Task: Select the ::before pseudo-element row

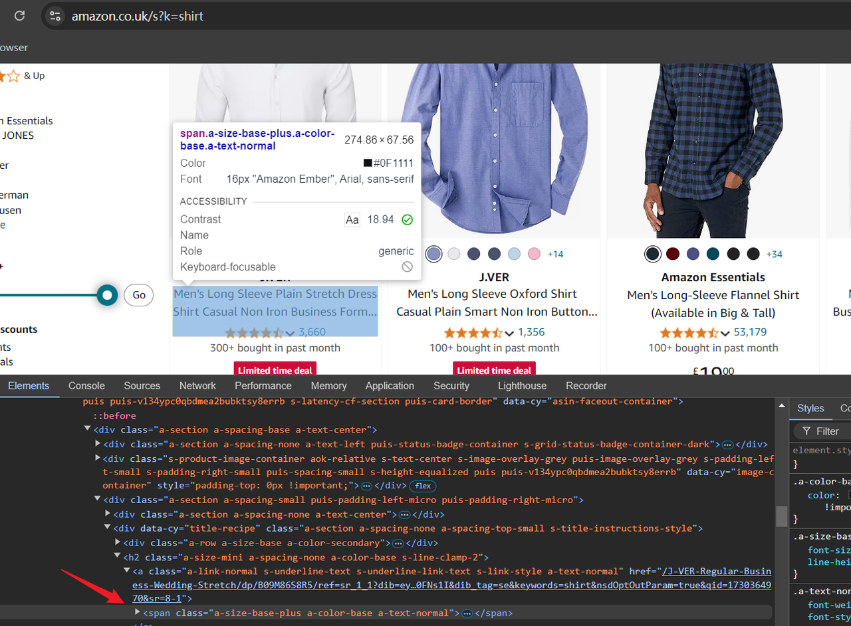Action: (x=114, y=415)
